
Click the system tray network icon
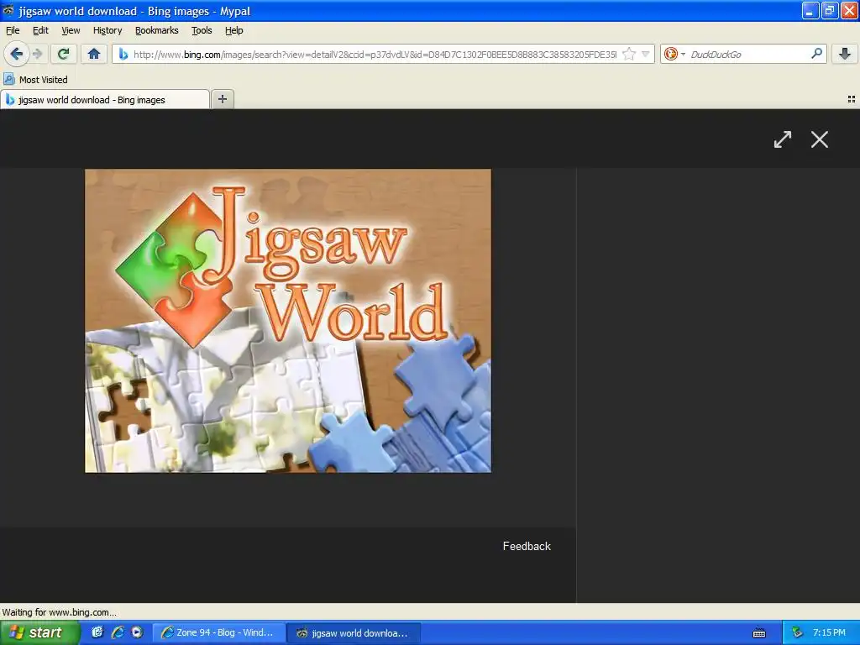click(797, 633)
